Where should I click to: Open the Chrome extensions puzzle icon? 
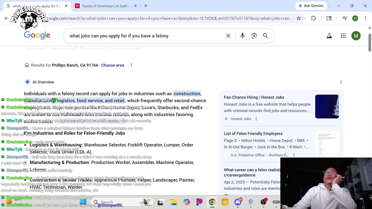tap(313, 18)
